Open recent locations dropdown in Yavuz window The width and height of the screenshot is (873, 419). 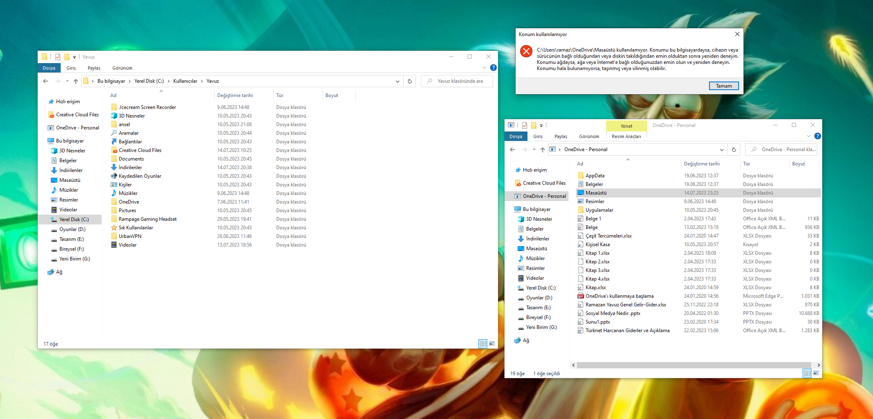pyautogui.click(x=67, y=81)
